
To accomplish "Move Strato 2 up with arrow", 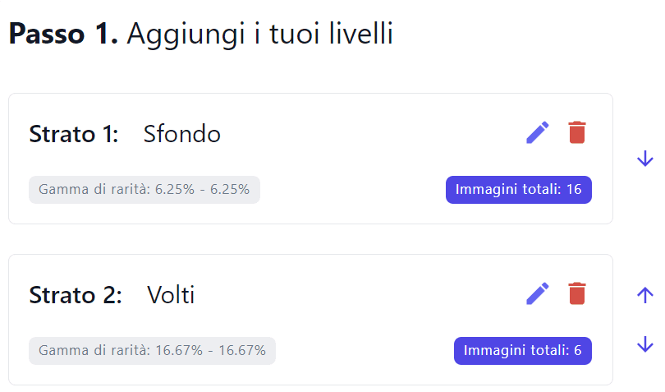I will pyautogui.click(x=645, y=295).
